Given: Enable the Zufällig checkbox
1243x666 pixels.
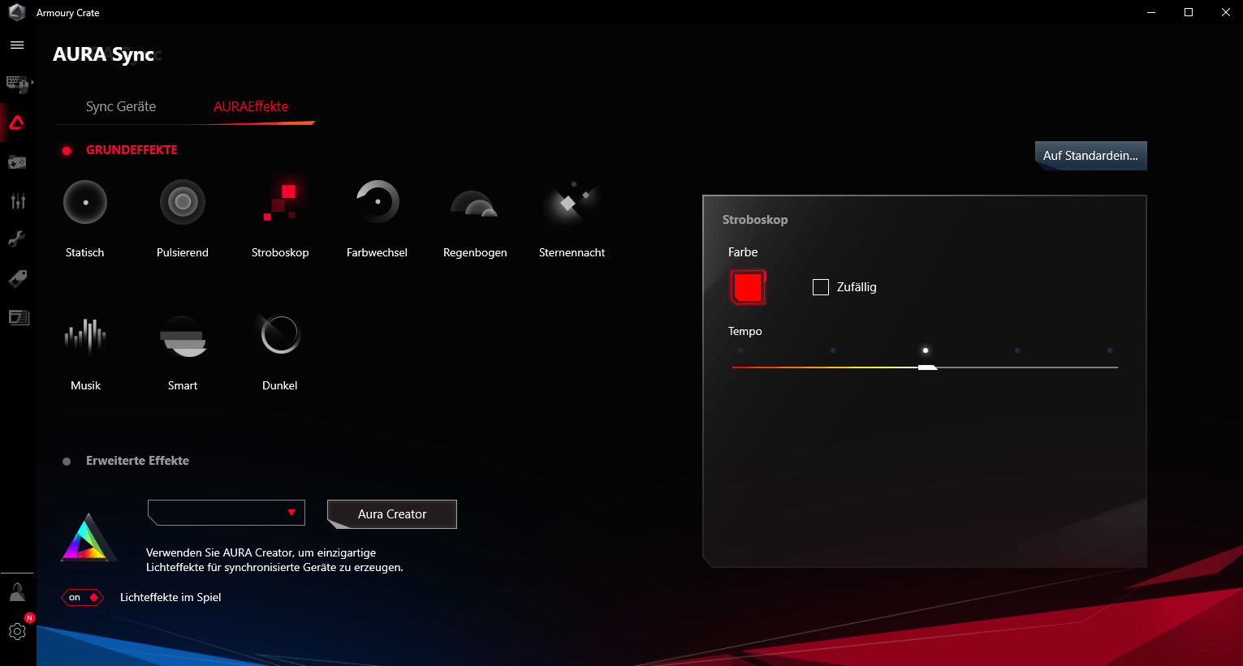Looking at the screenshot, I should (x=821, y=287).
